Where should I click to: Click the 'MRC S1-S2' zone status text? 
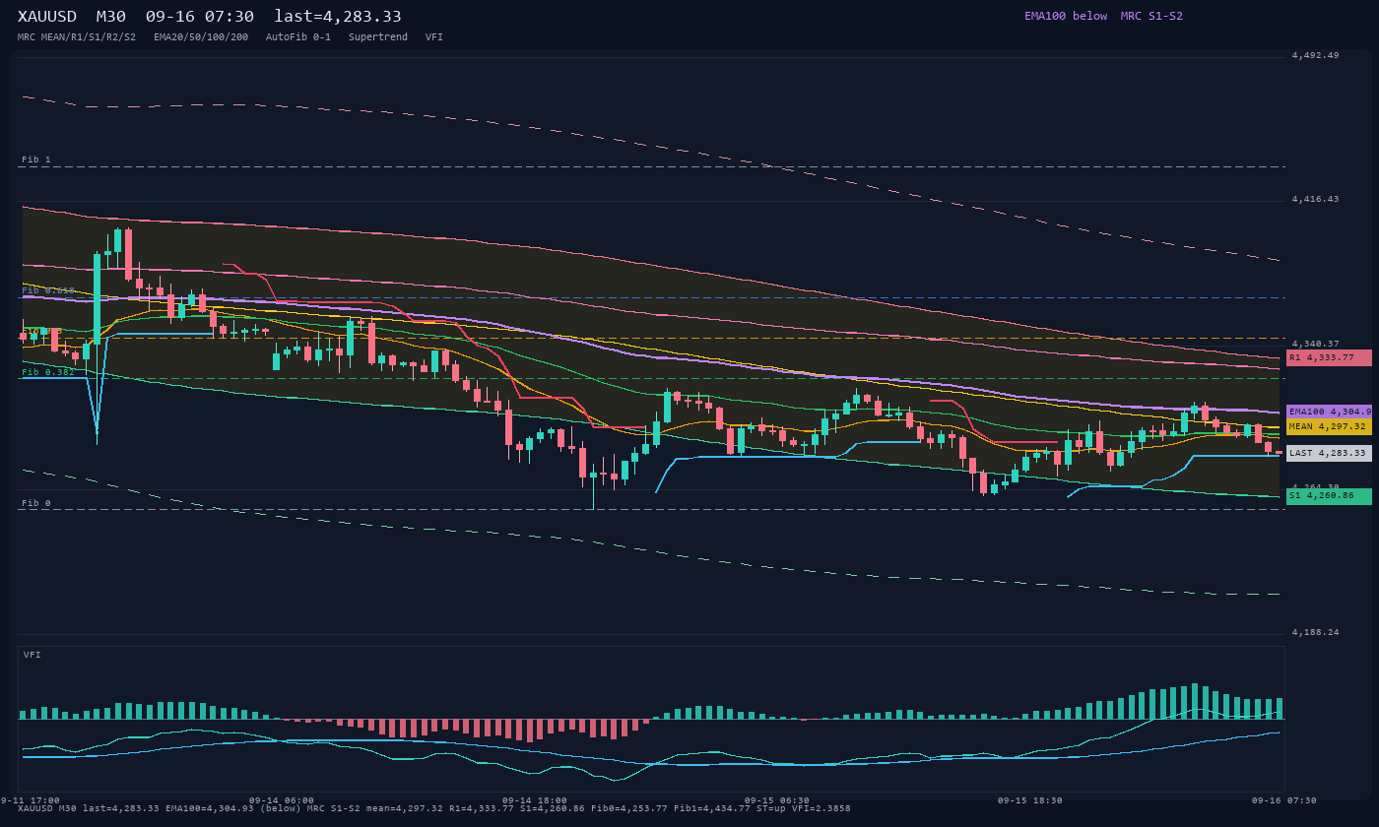coord(1151,16)
